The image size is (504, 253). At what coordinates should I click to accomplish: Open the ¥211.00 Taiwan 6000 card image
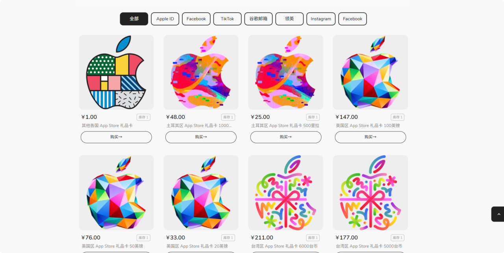point(285,192)
